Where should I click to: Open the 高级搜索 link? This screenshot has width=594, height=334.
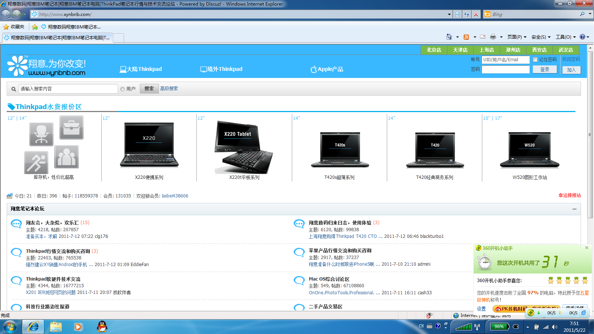(169, 89)
